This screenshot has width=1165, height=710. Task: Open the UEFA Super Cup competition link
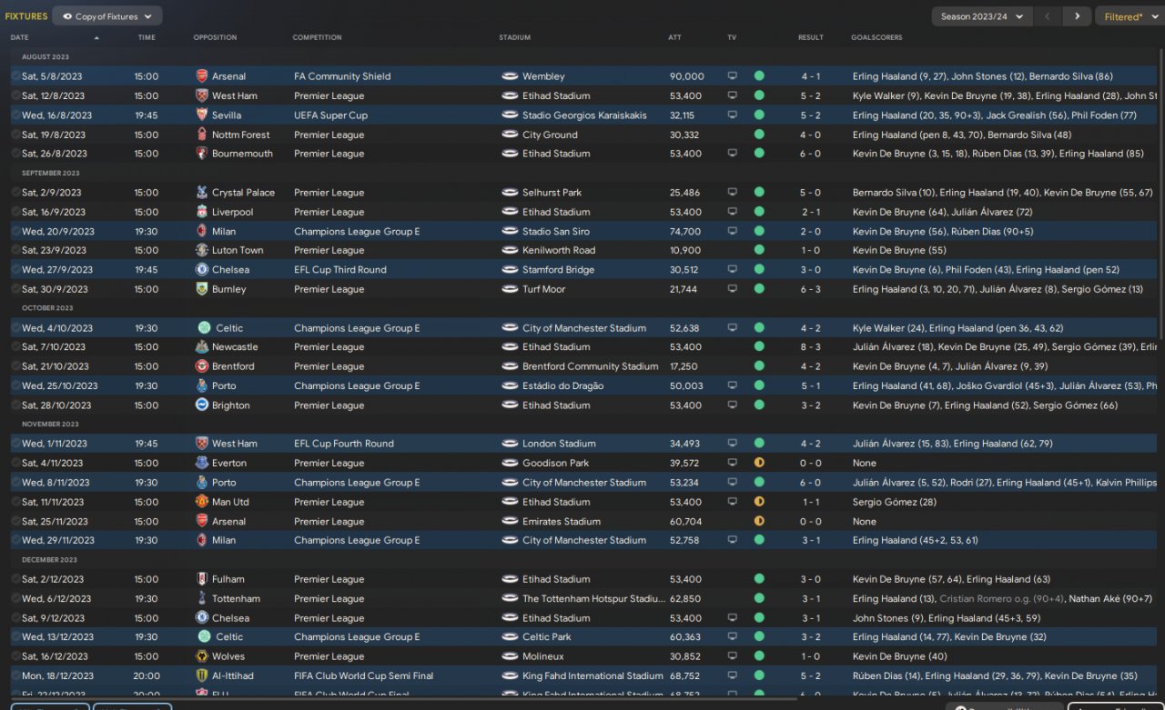coord(330,115)
